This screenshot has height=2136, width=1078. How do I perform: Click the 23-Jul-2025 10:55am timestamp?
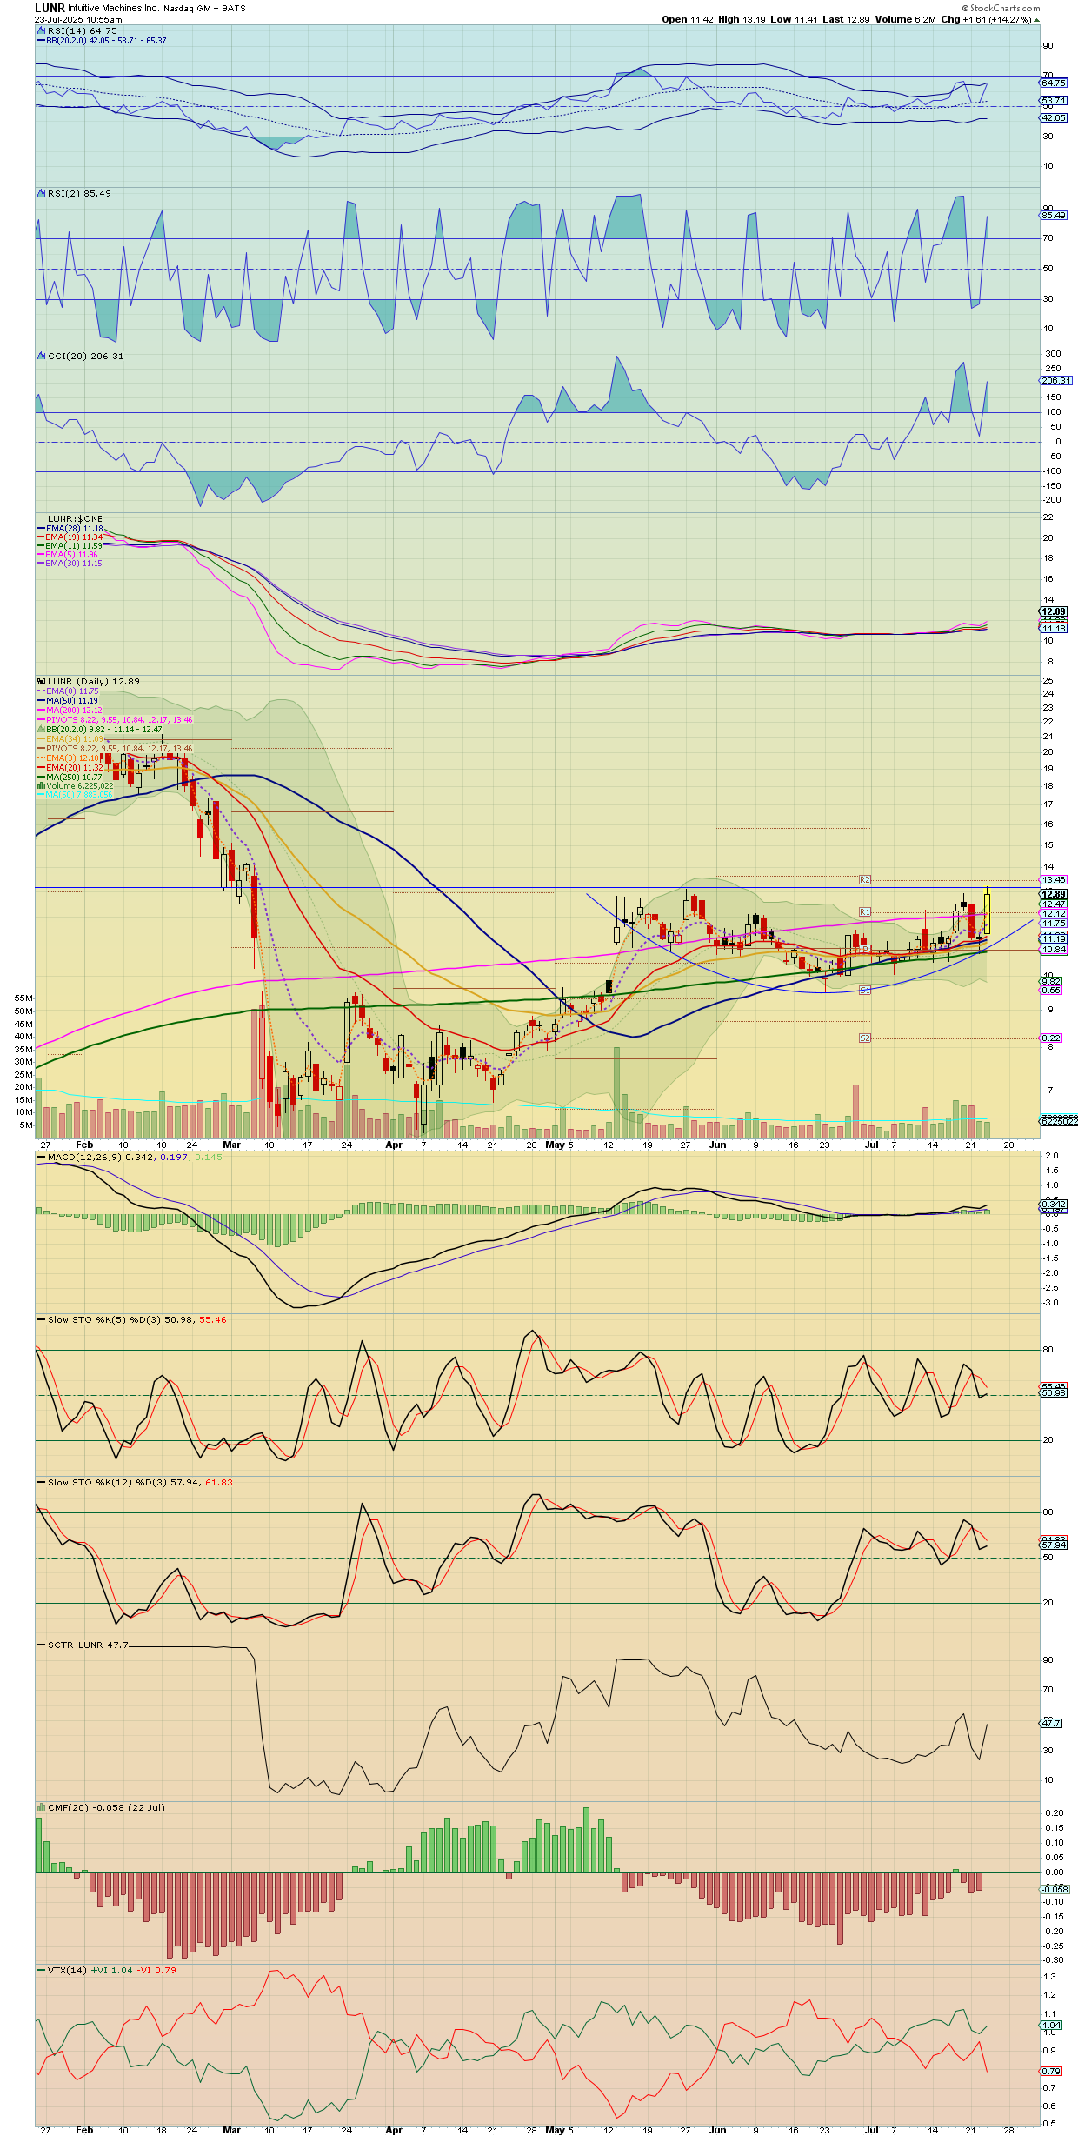point(78,19)
